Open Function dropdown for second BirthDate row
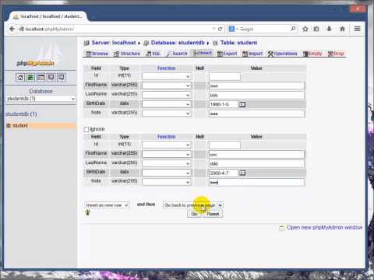Screen dimensions: 374x280 tap(167, 173)
